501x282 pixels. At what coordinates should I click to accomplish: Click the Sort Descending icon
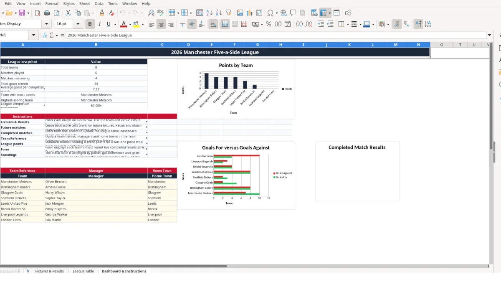coord(218,13)
